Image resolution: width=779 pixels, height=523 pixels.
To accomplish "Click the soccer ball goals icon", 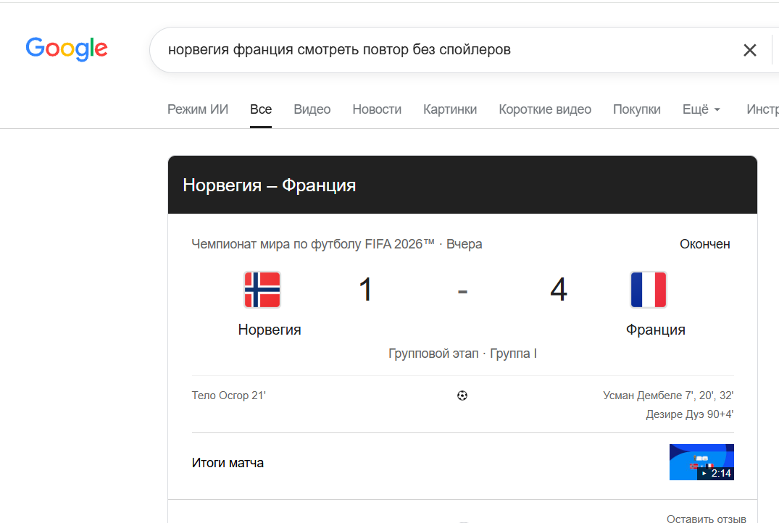I will pyautogui.click(x=462, y=396).
